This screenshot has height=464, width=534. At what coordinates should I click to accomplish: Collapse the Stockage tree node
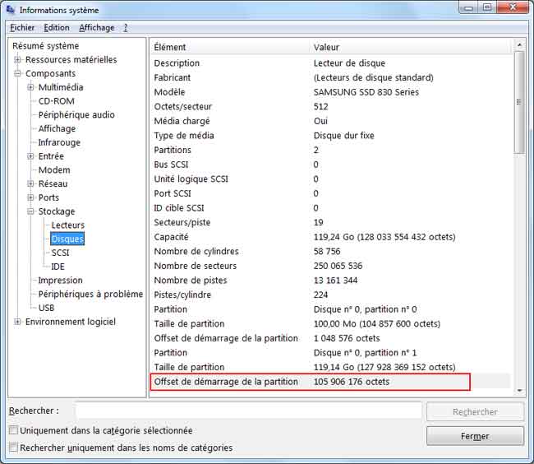click(31, 211)
